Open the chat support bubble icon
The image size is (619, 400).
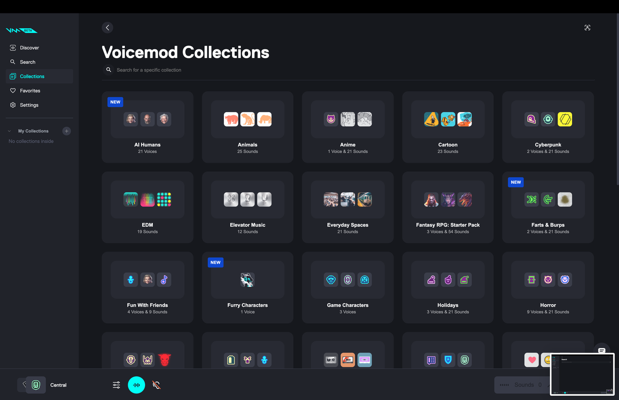point(602,351)
